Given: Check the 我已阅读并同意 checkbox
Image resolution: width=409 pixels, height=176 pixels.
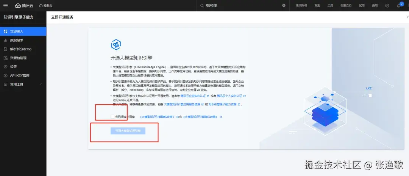Looking at the screenshot, I should [x=112, y=117].
